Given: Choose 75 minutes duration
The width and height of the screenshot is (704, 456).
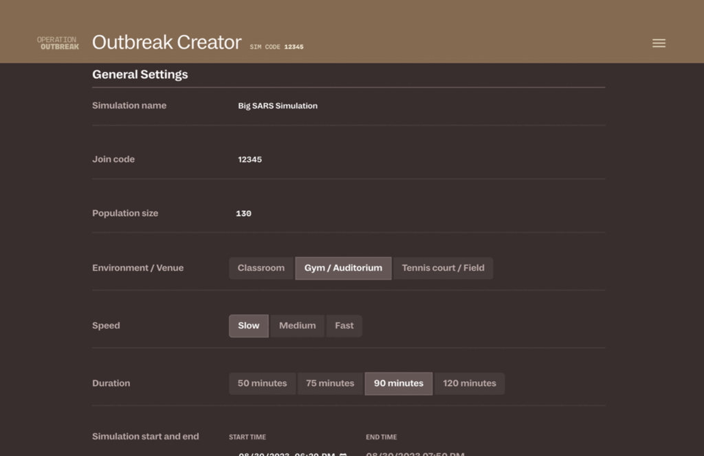Looking at the screenshot, I should coord(330,383).
